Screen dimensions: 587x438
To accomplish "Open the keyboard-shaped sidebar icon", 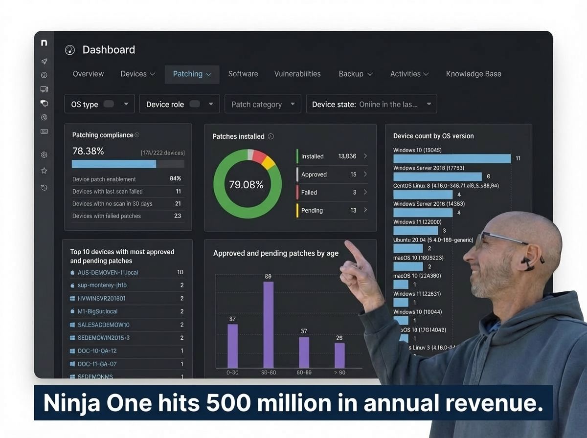I will (44, 131).
